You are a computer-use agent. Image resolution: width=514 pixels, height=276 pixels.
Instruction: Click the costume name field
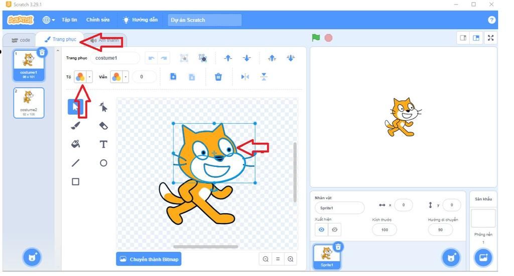click(x=115, y=58)
